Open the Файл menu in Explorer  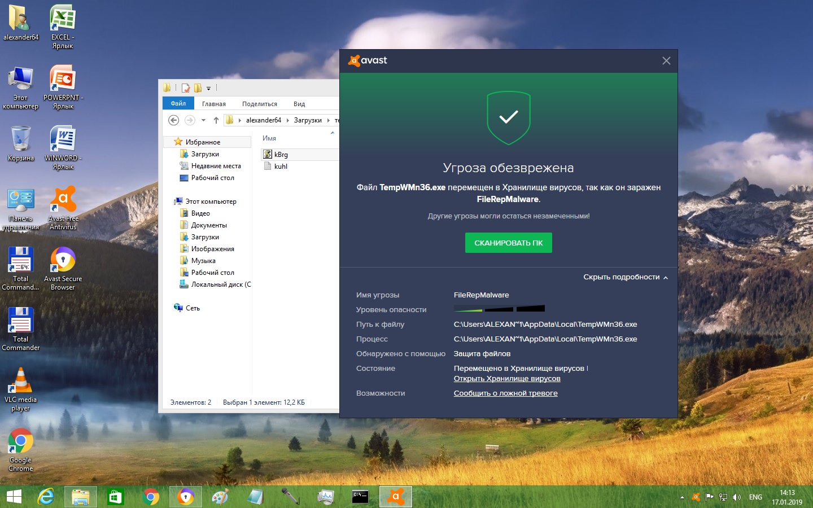(178, 103)
